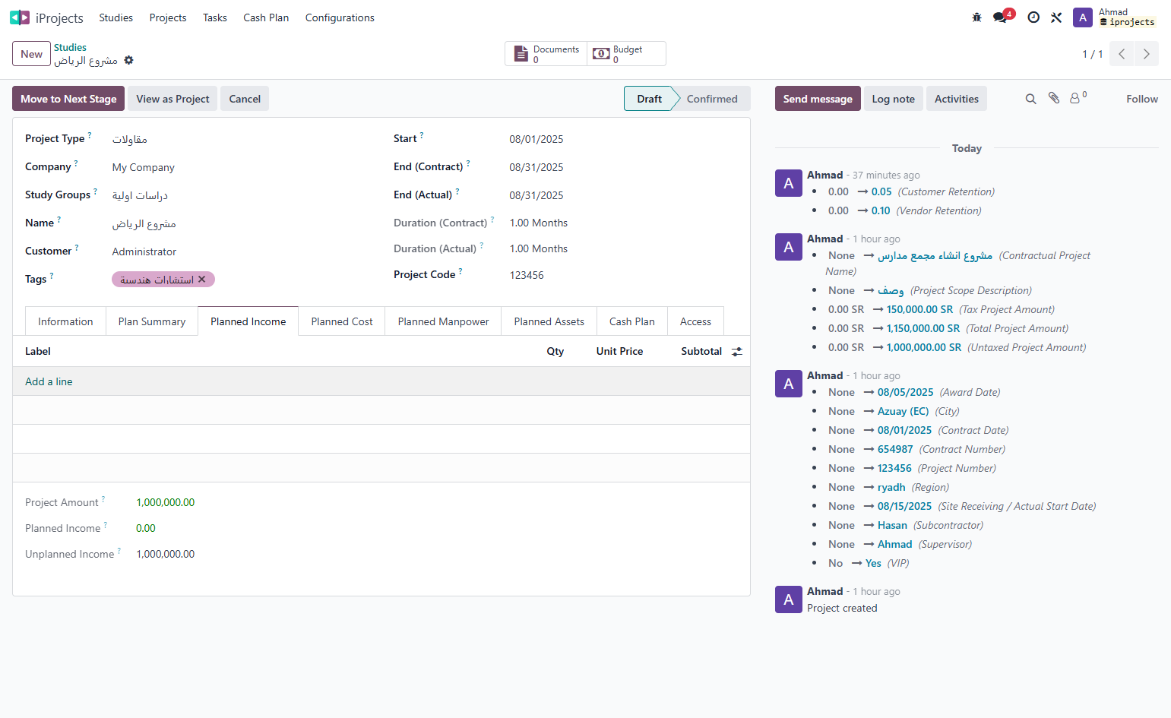Image resolution: width=1171 pixels, height=718 pixels.
Task: Switch to the Planned Manpower tab
Action: [444, 321]
